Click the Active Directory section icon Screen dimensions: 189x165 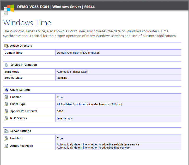[x=7, y=46]
